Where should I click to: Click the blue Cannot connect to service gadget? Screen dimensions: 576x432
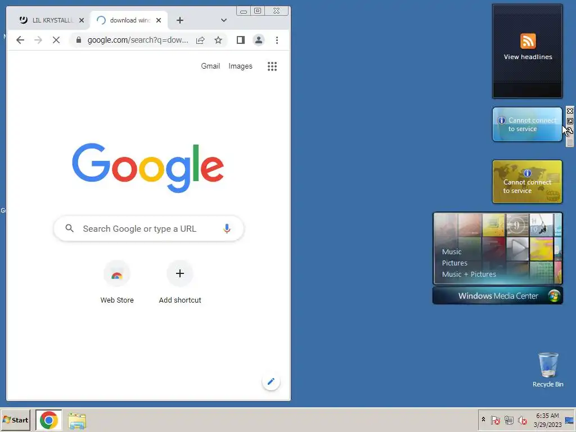(527, 124)
